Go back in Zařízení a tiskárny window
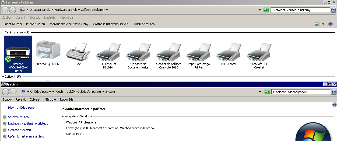This screenshot has height=141, width=337. pyautogui.click(x=5, y=10)
